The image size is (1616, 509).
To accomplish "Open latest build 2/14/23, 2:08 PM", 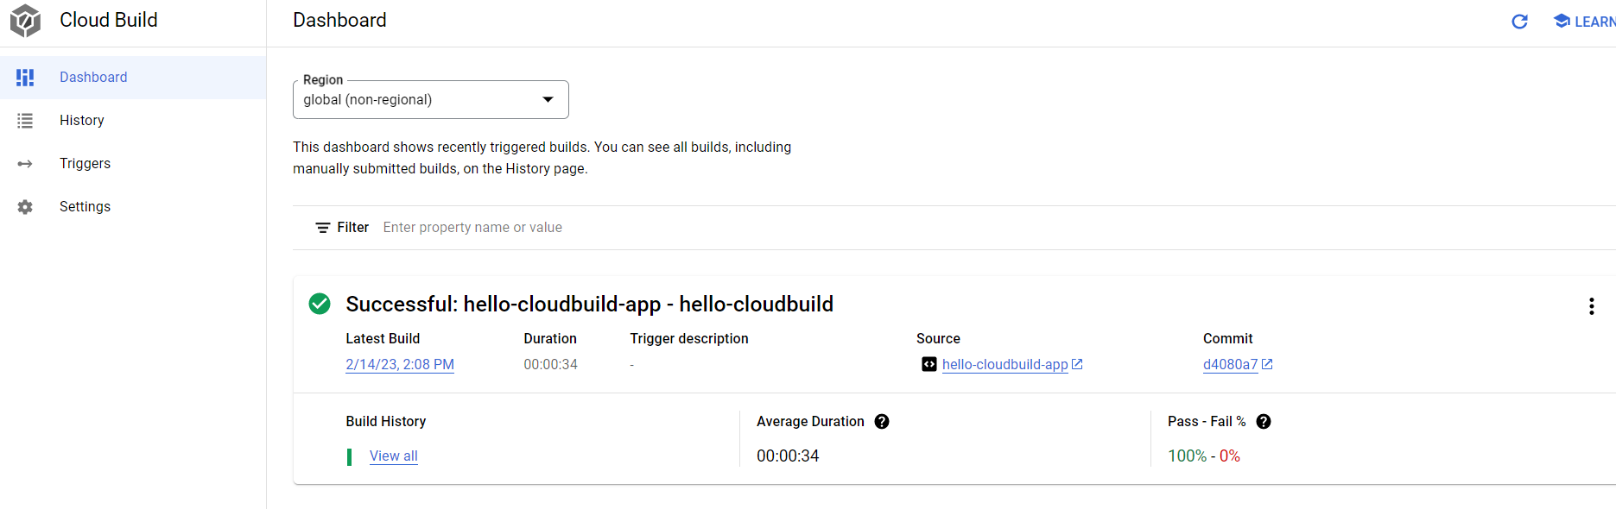I will 400,364.
